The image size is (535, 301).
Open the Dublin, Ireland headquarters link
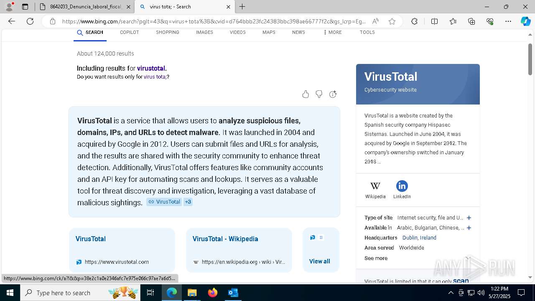[x=419, y=238]
